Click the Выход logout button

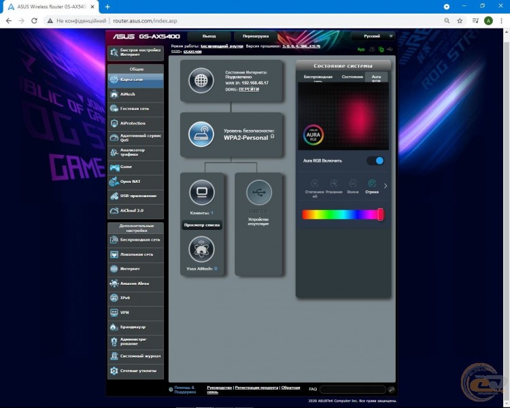point(209,36)
